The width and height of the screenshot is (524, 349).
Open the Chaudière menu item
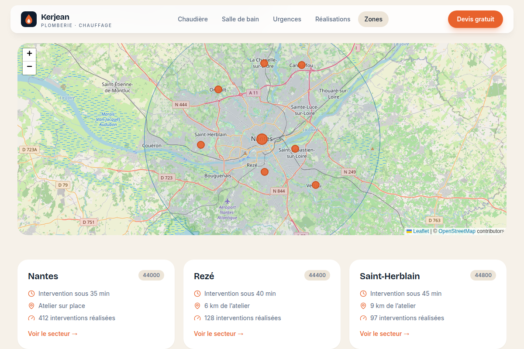click(x=193, y=19)
